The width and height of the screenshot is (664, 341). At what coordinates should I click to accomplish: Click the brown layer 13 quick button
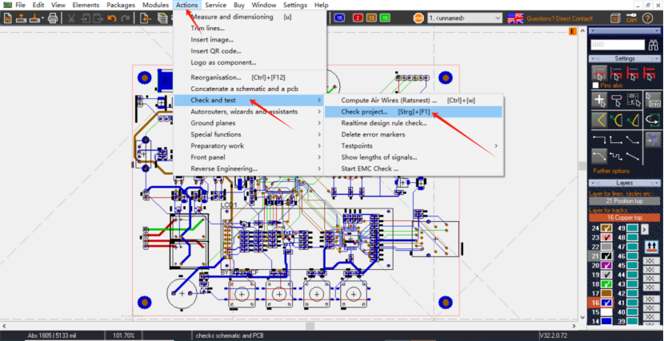click(x=371, y=18)
